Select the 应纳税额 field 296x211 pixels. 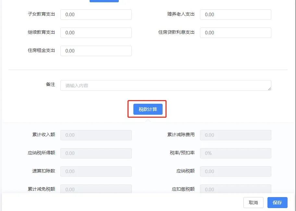pos(235,171)
